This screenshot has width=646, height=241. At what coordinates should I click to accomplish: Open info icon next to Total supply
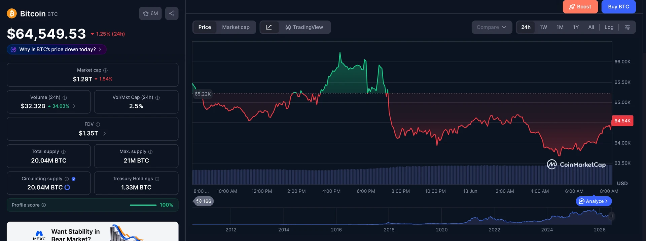(63, 152)
